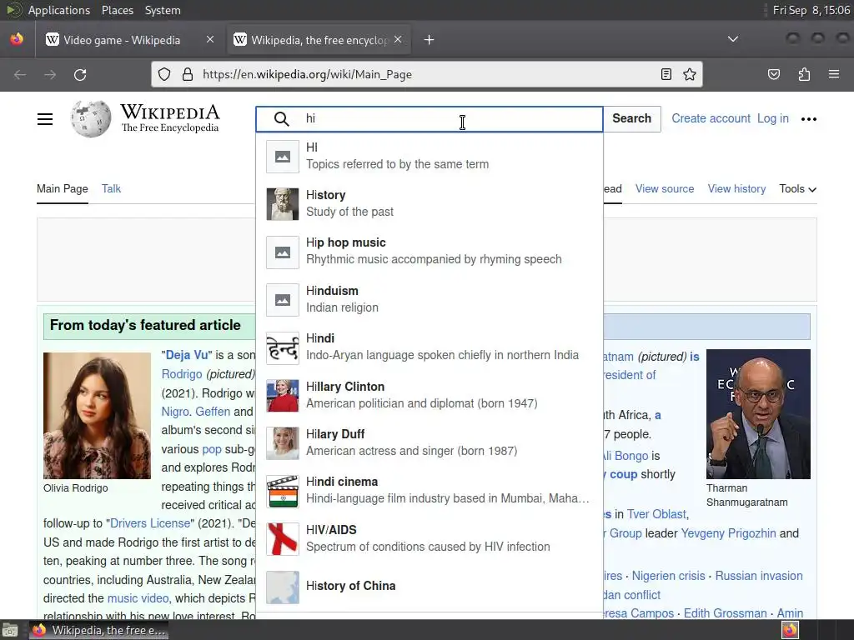854x640 pixels.
Task: Open the personal tools ellipsis menu
Action: point(809,119)
